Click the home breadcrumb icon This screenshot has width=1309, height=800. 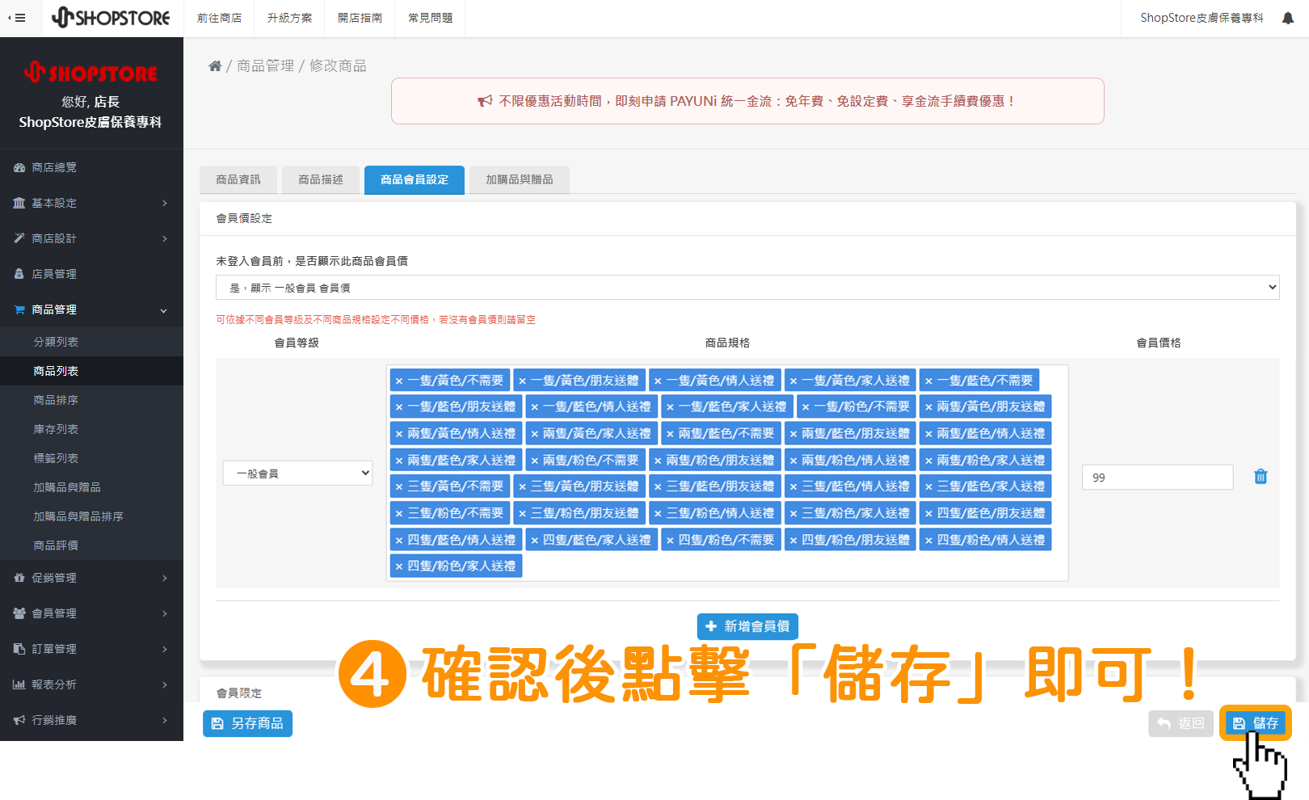[x=215, y=65]
